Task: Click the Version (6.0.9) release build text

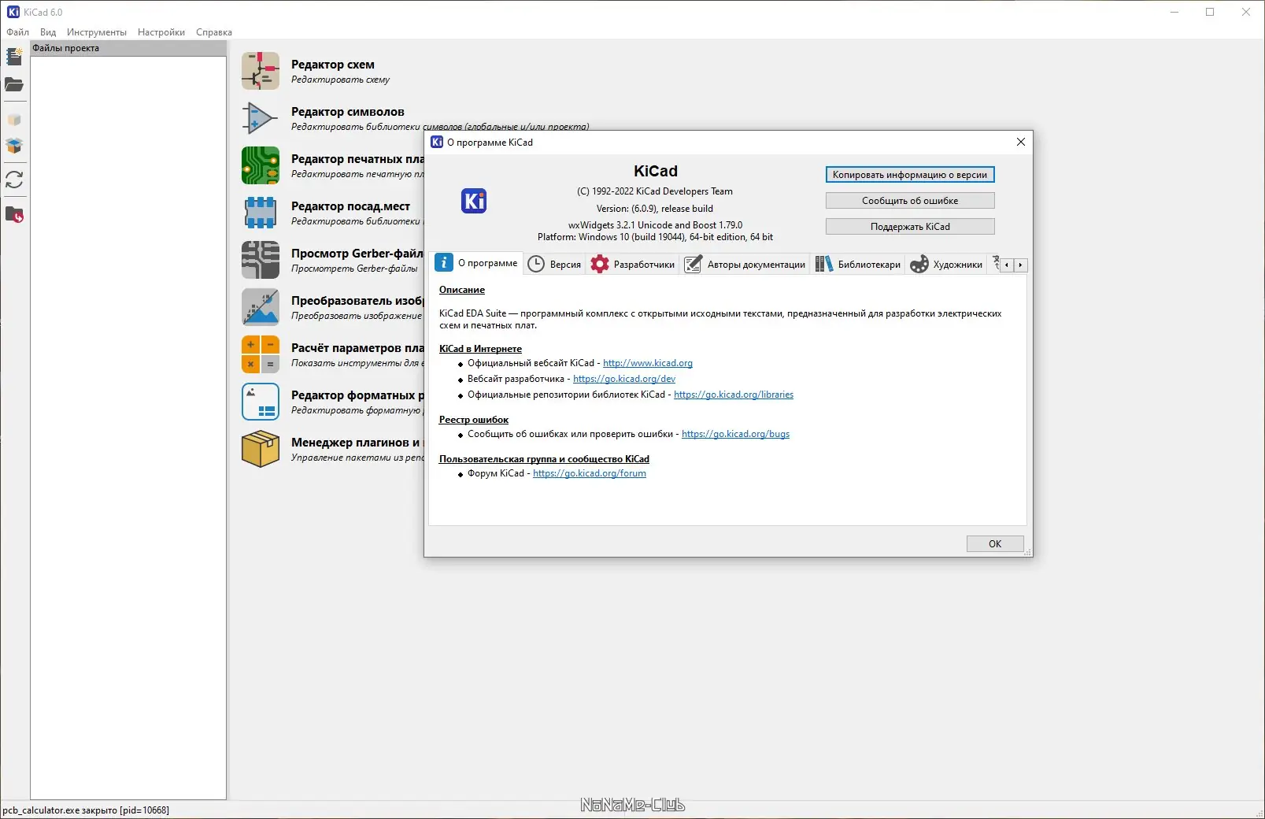Action: pyautogui.click(x=655, y=209)
